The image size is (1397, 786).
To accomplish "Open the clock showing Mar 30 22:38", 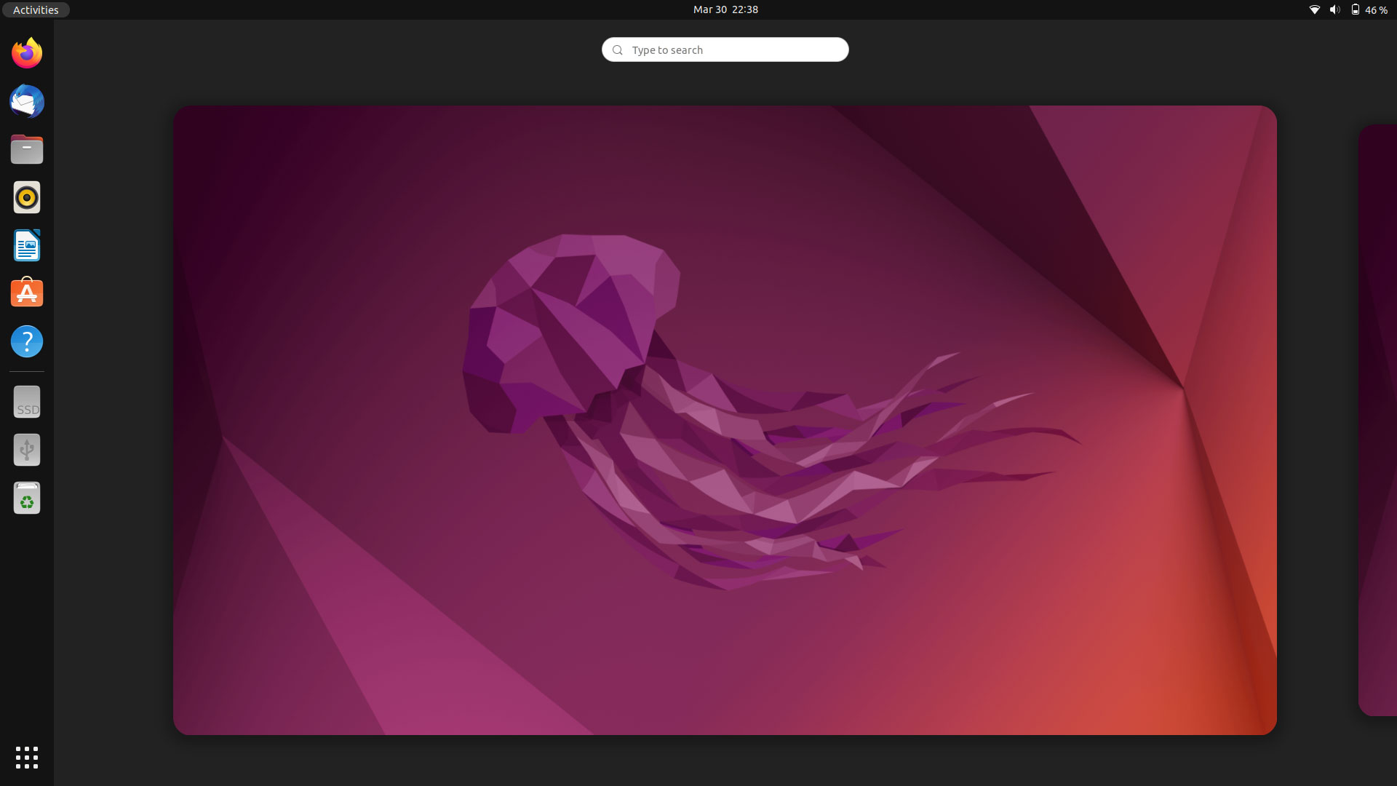I will click(725, 9).
